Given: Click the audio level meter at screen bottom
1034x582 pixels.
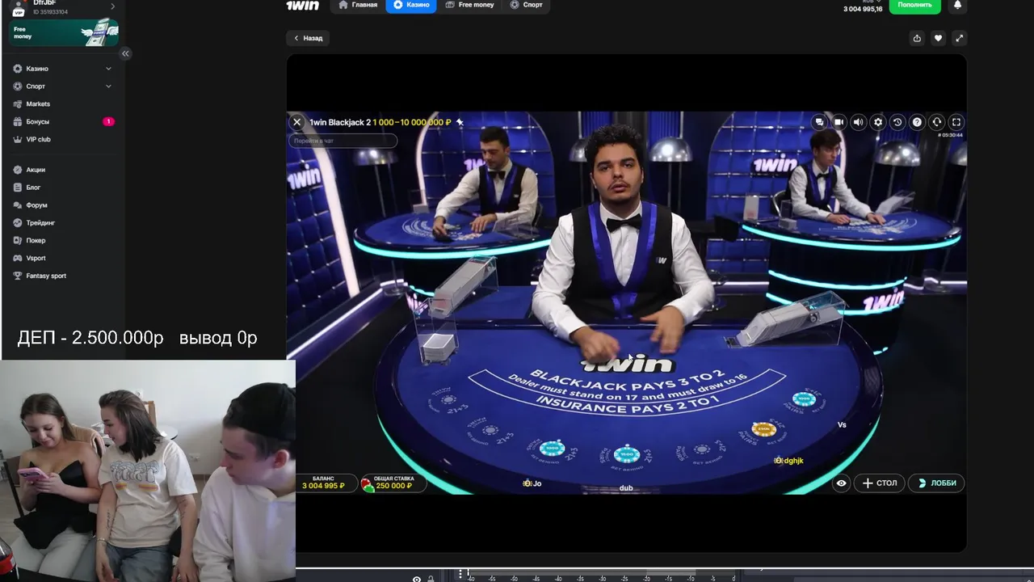Looking at the screenshot, I should [x=602, y=576].
